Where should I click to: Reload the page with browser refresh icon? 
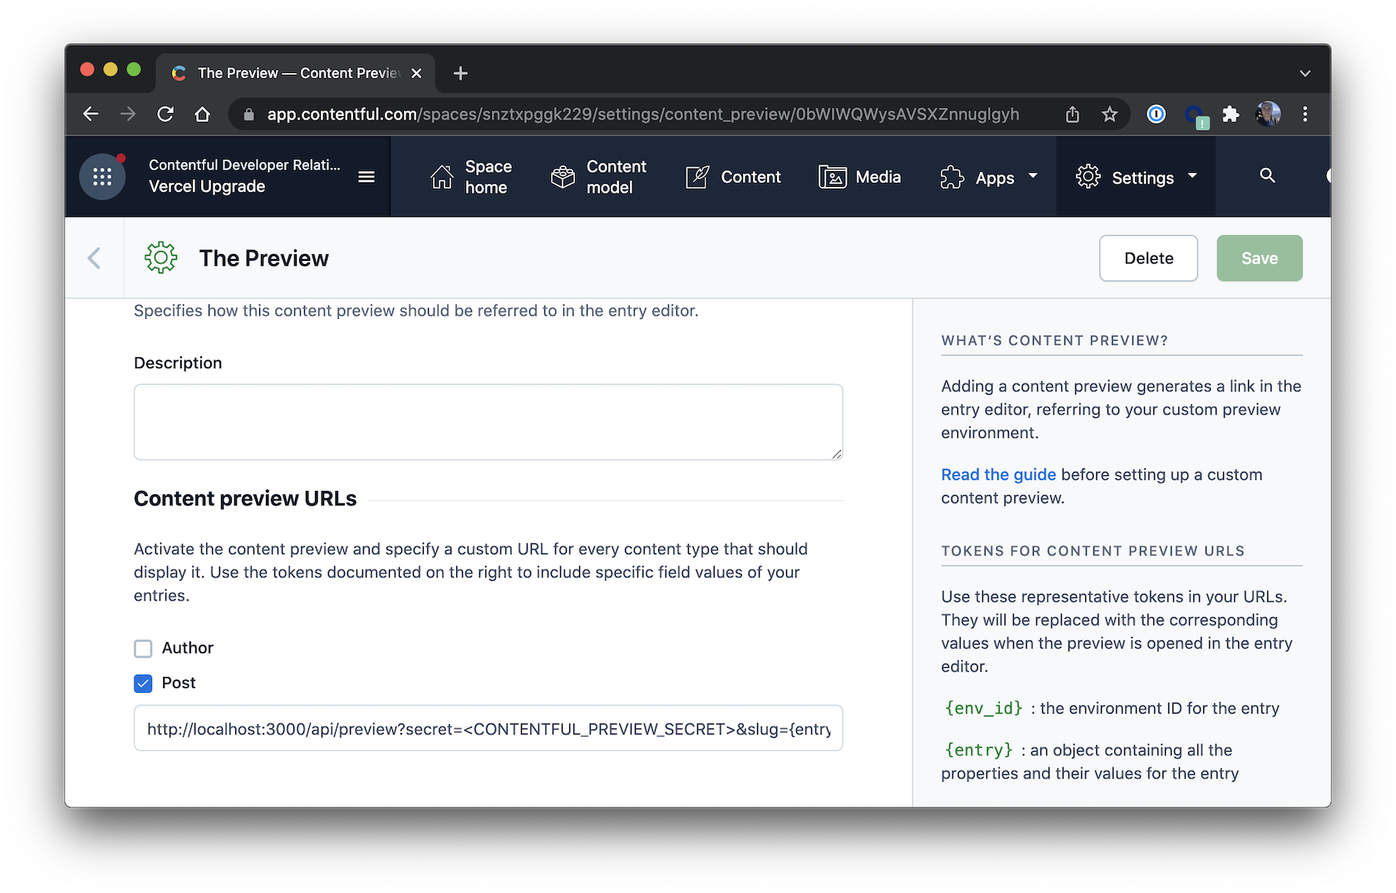pos(165,115)
